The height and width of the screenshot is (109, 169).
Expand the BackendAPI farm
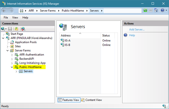pos(12,59)
